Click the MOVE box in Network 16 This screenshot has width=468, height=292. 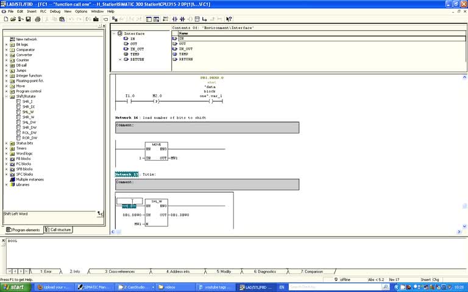click(x=157, y=151)
